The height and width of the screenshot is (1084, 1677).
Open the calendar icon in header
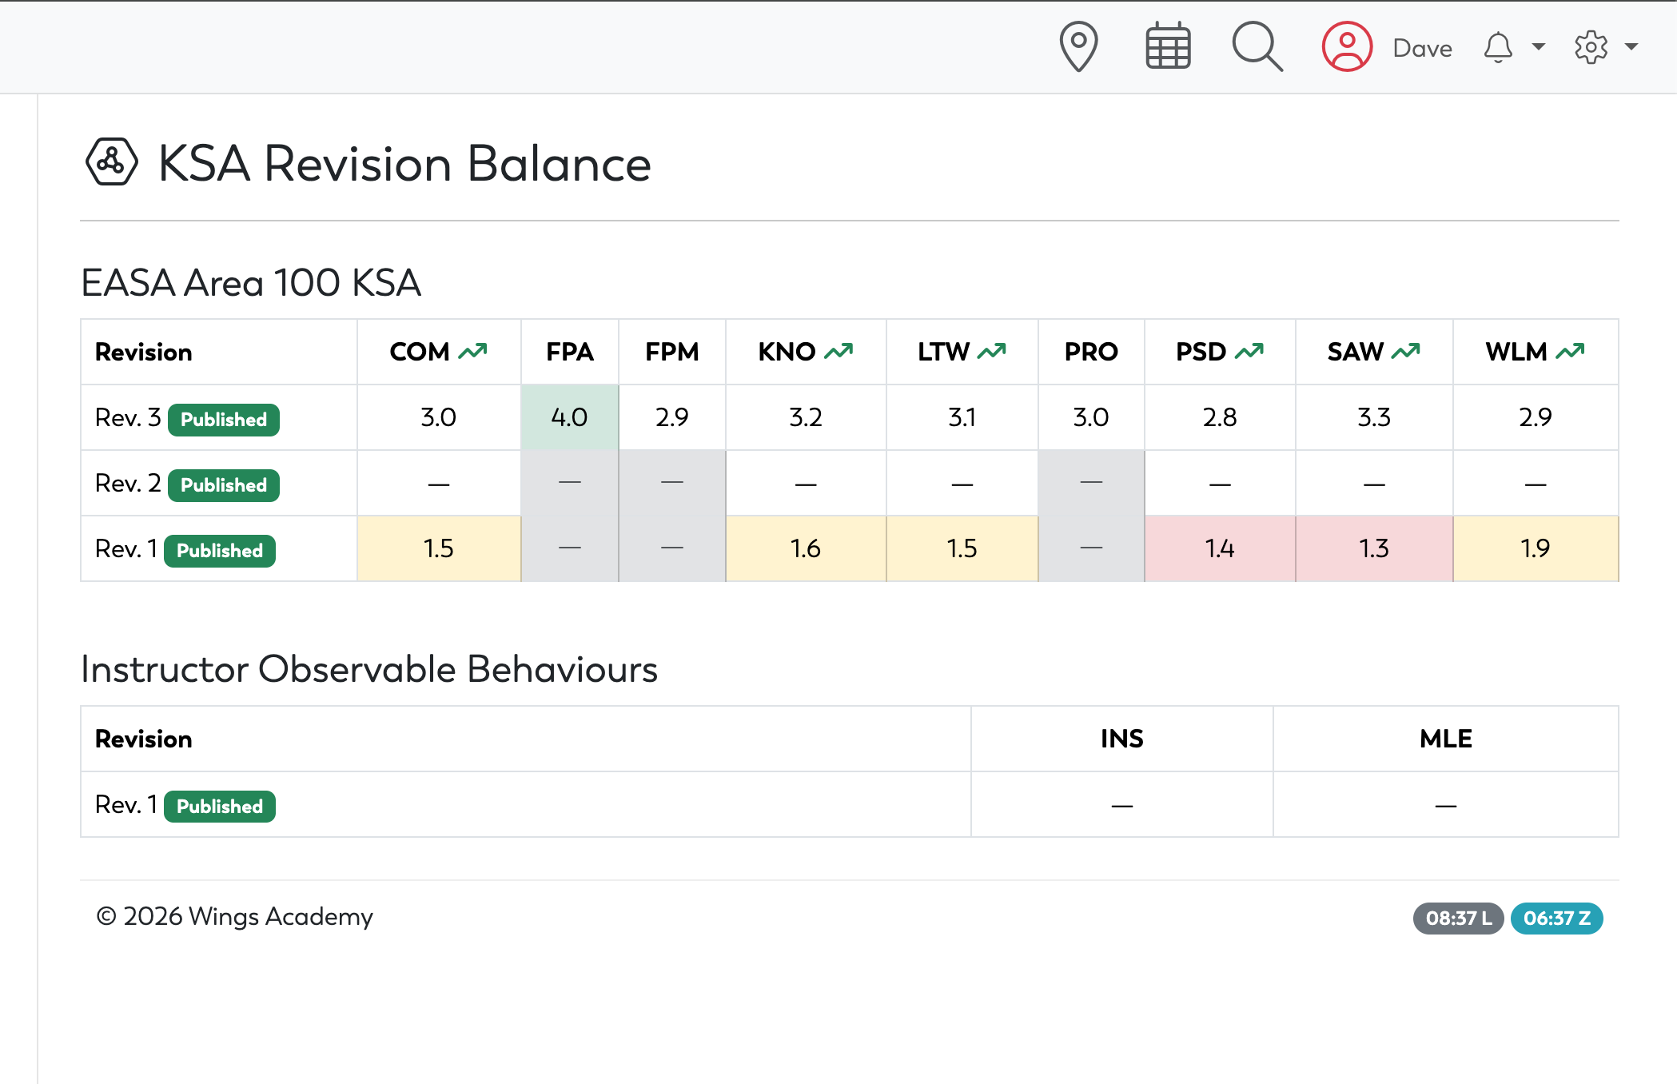coord(1168,46)
